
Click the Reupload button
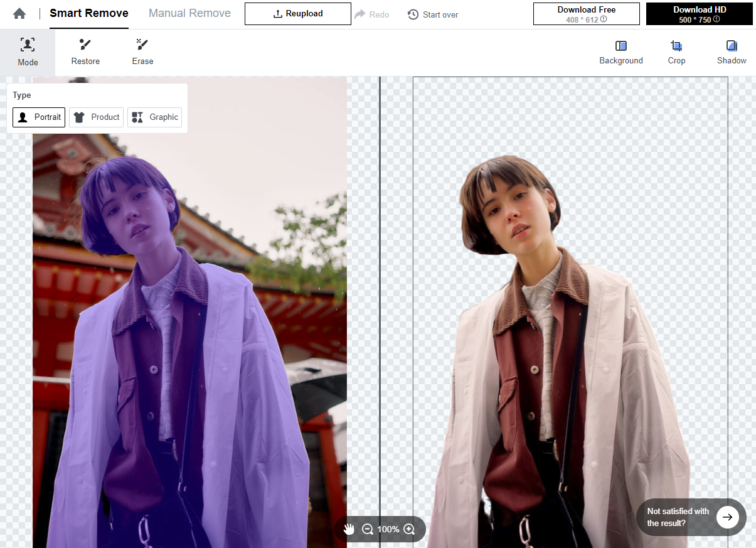(298, 14)
